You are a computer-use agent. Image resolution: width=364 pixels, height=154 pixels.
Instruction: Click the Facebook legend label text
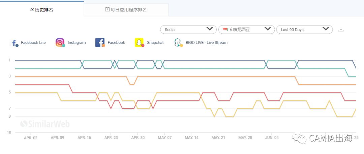tap(116, 43)
